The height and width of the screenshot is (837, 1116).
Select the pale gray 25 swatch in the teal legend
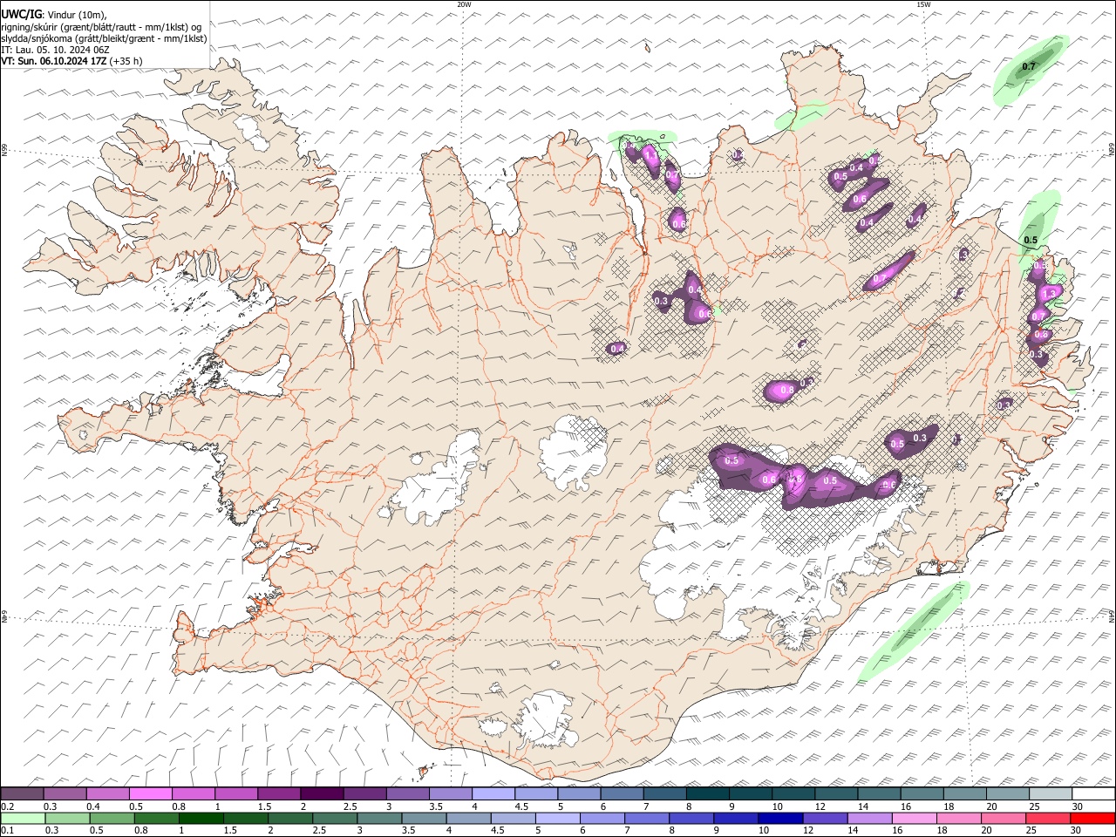[1051, 794]
